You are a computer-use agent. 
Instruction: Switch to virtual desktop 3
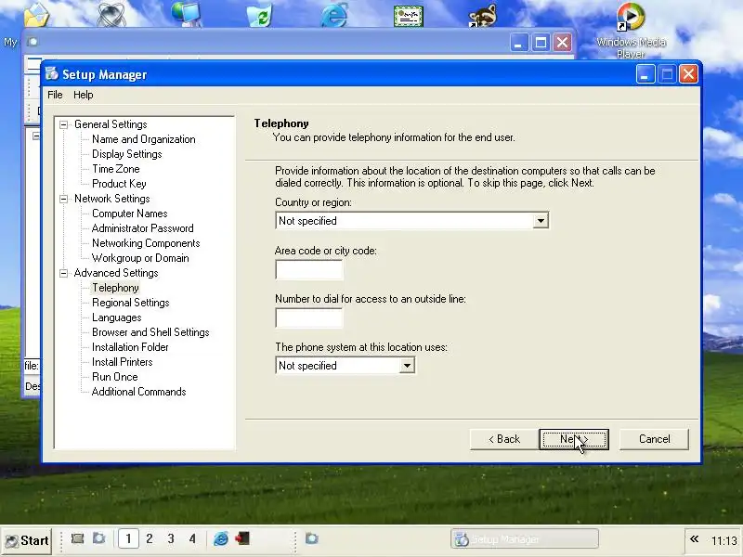[x=171, y=538]
